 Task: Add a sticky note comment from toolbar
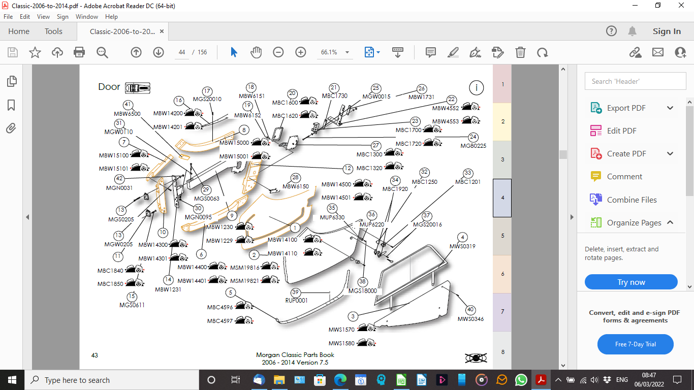(431, 52)
